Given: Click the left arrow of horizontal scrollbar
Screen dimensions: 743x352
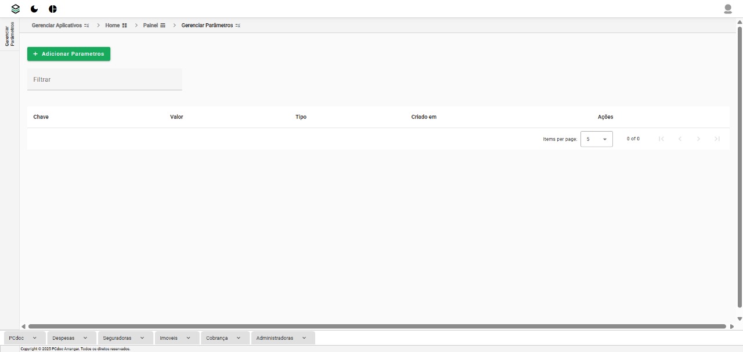Looking at the screenshot, I should (x=23, y=326).
